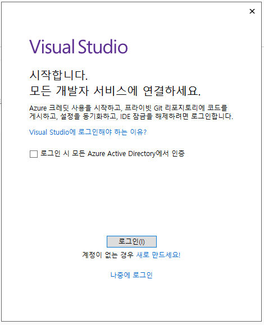Close the Visual Studio sign-in dialog
The width and height of the screenshot is (264, 325).
coord(252,11)
